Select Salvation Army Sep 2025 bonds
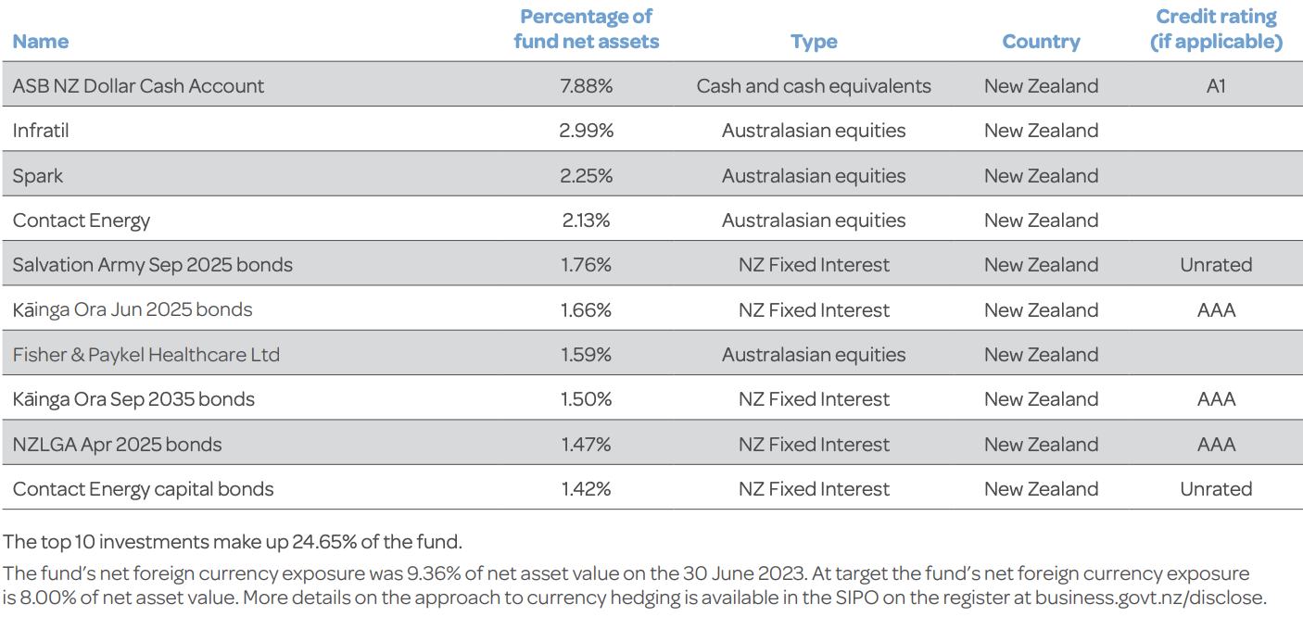1303x617 pixels. pos(152,265)
